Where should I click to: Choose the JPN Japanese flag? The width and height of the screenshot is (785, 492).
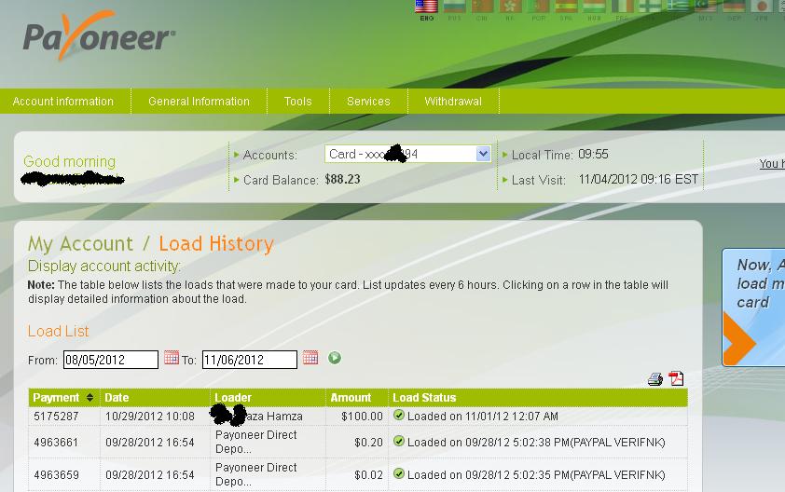point(762,7)
